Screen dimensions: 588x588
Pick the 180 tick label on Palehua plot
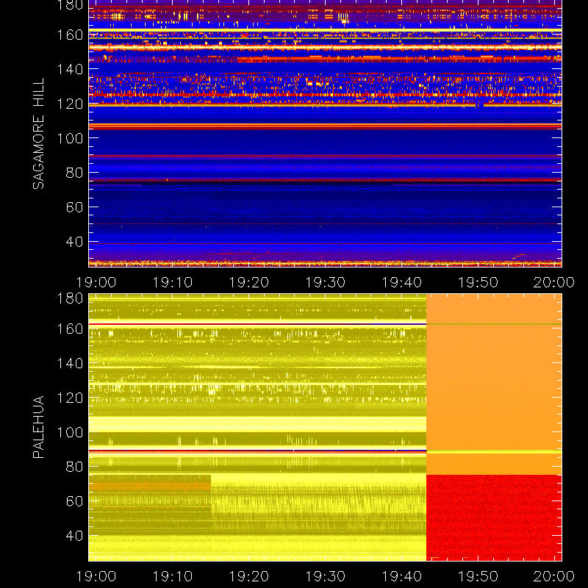pyautogui.click(x=70, y=298)
